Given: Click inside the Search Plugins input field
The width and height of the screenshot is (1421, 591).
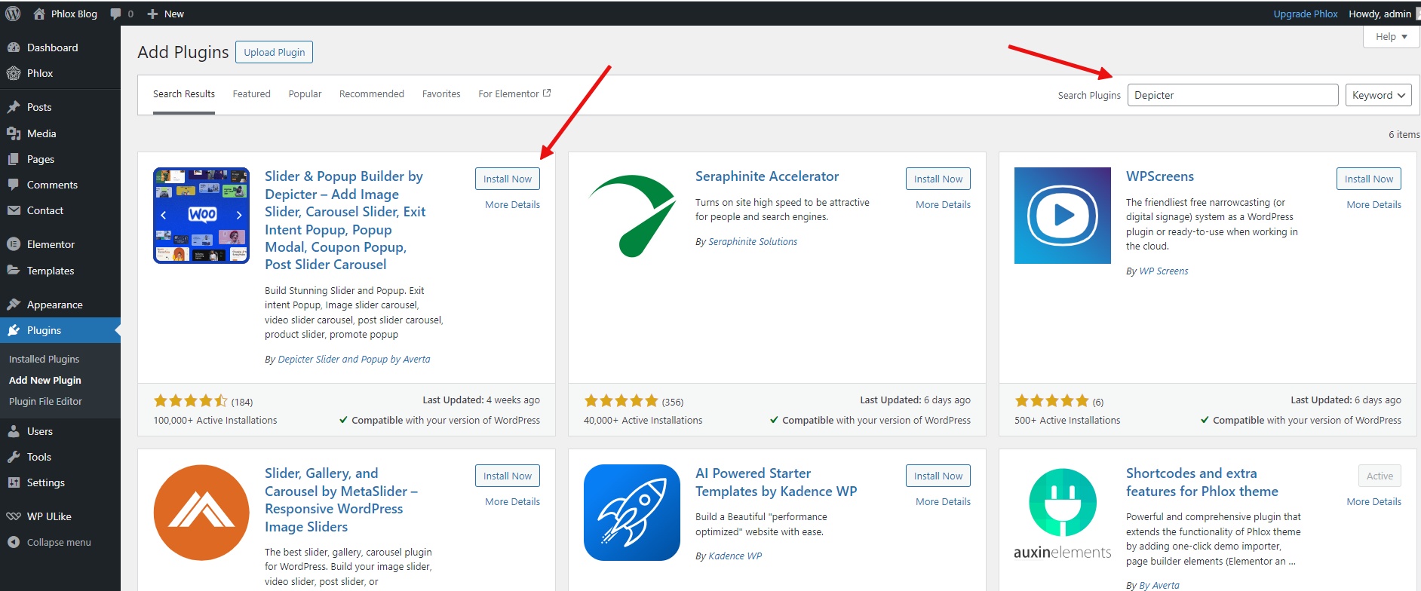Looking at the screenshot, I should (1232, 95).
